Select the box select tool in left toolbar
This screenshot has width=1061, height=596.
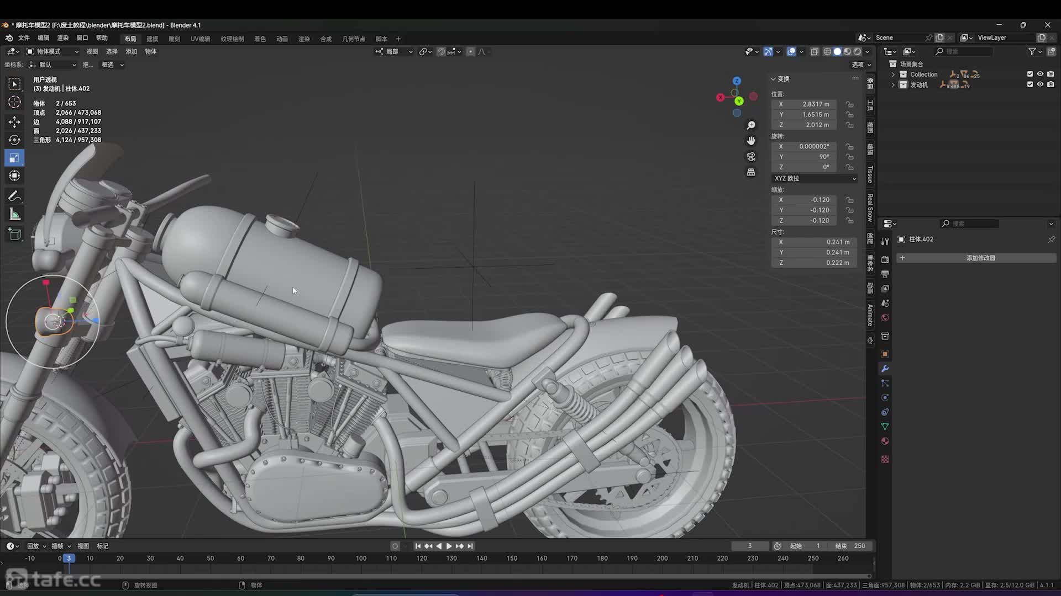(x=14, y=84)
